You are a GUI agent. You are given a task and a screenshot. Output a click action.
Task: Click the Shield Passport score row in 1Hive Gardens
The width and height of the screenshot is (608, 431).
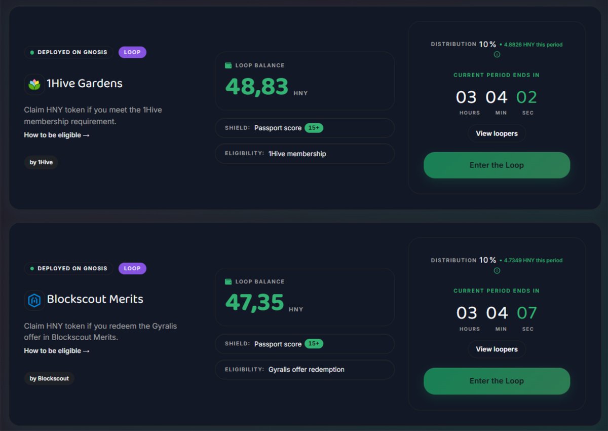(x=305, y=128)
